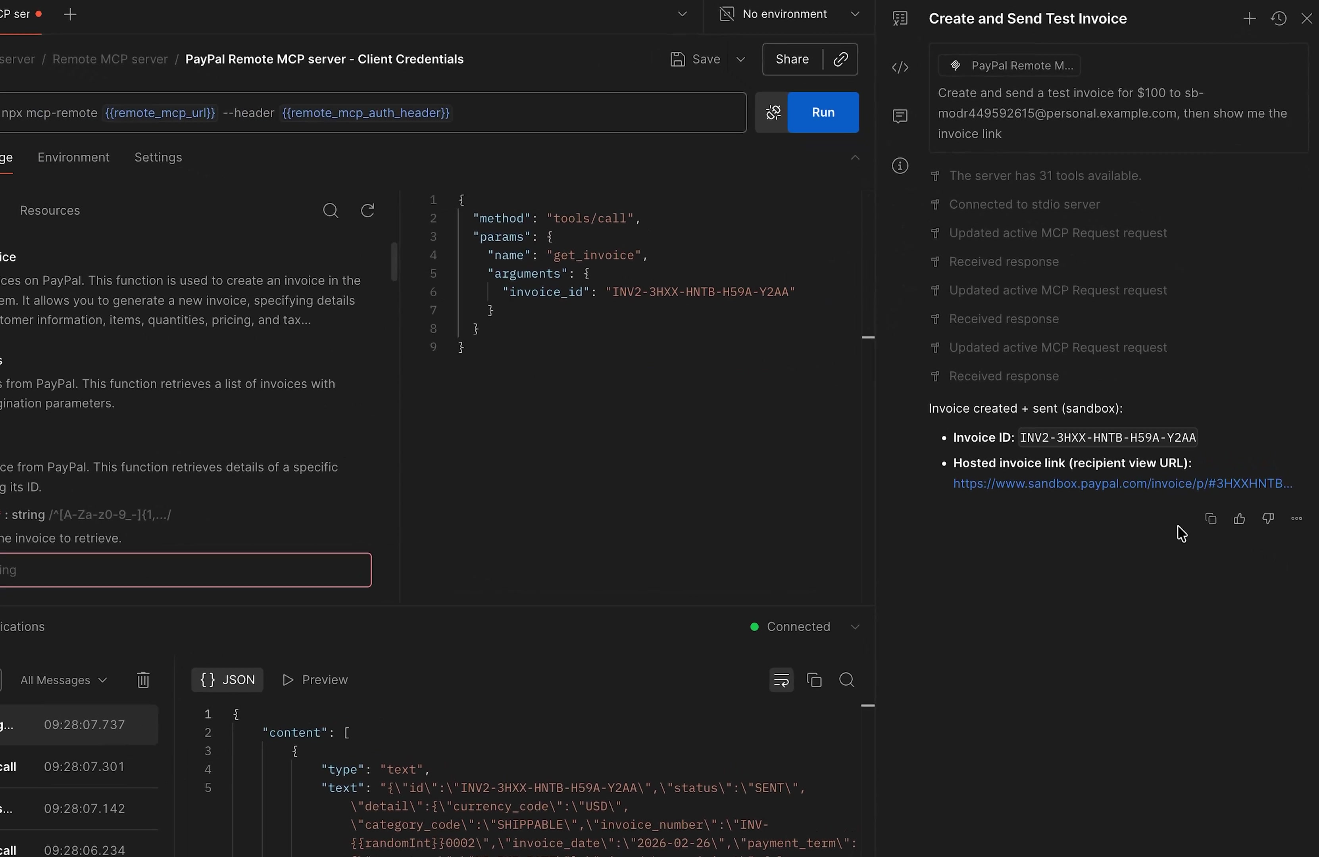This screenshot has width=1319, height=857.
Task: Copy the response JSON body
Action: [x=814, y=680]
